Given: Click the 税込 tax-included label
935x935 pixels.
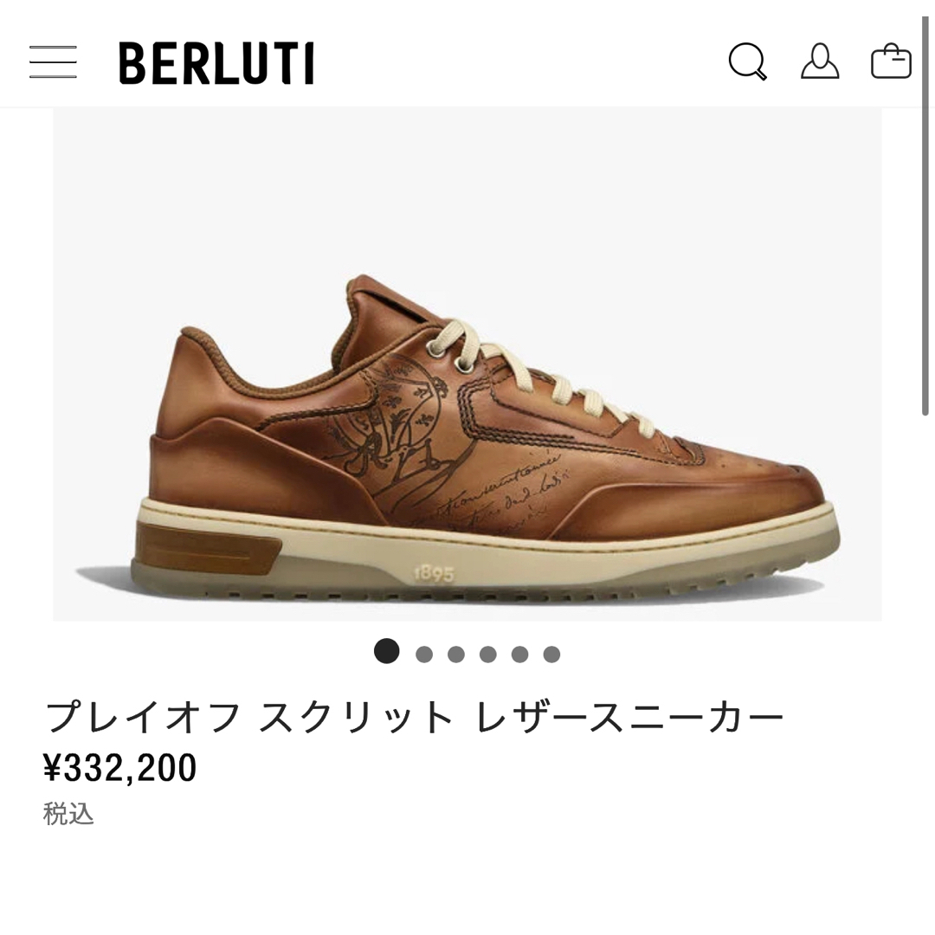Looking at the screenshot, I should [x=68, y=814].
